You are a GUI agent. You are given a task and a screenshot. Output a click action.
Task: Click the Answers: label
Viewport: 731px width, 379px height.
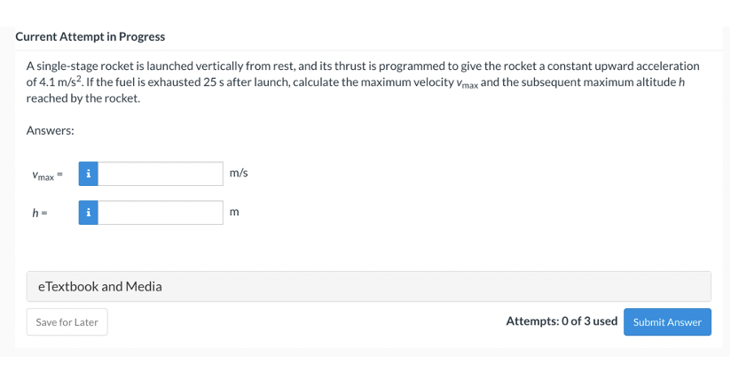pos(51,130)
